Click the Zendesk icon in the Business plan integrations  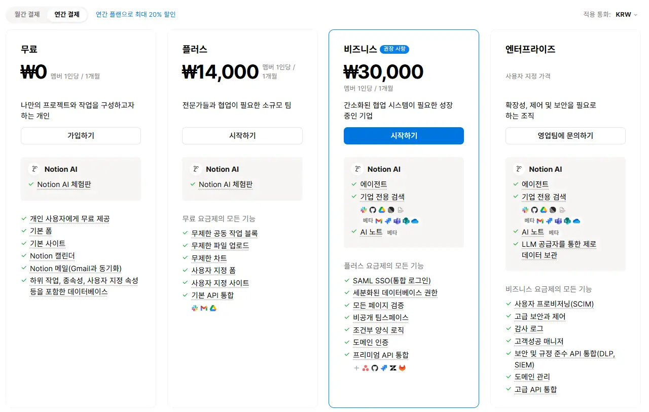[x=393, y=368]
